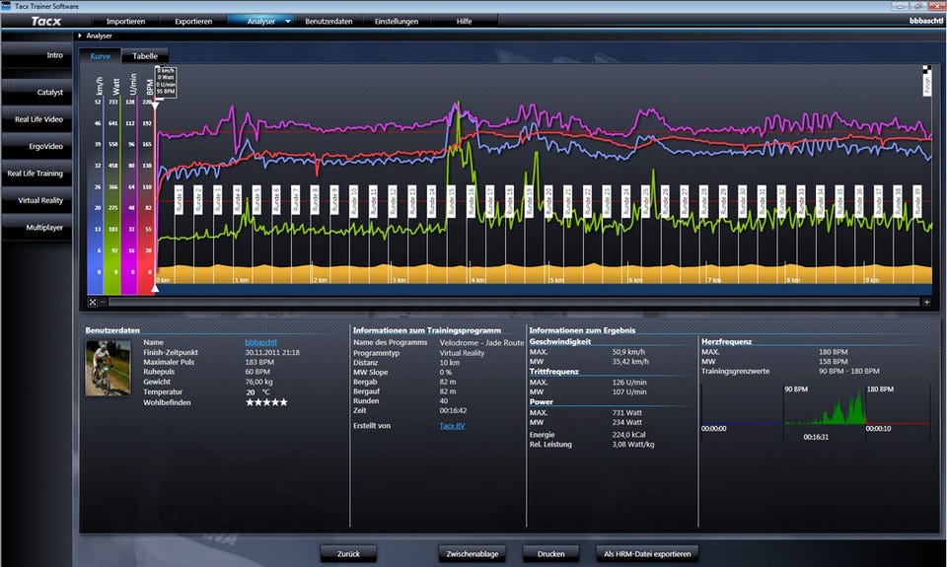947x567 pixels.
Task: Click the breadcrumb arrow beside Analyser
Action: point(80,36)
